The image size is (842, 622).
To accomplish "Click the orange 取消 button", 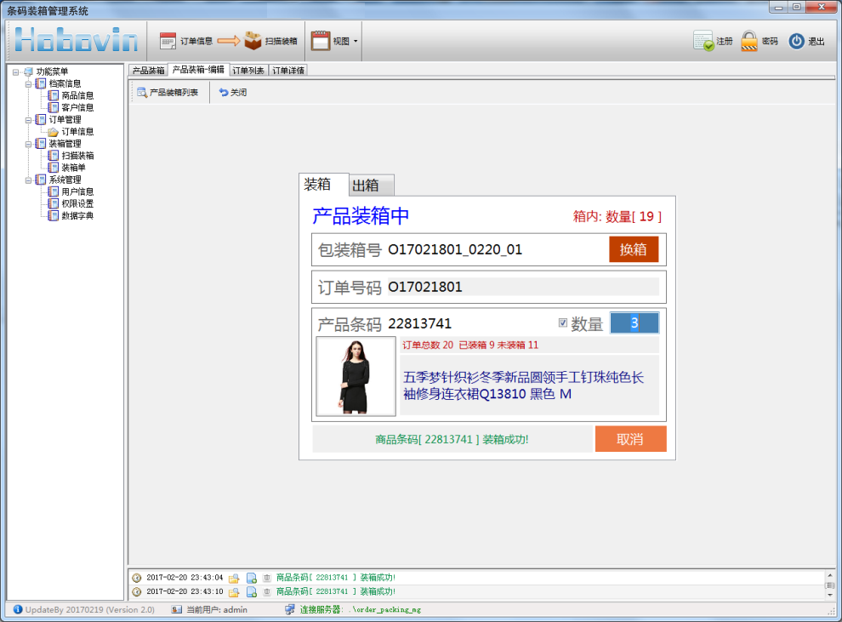I will [x=629, y=439].
